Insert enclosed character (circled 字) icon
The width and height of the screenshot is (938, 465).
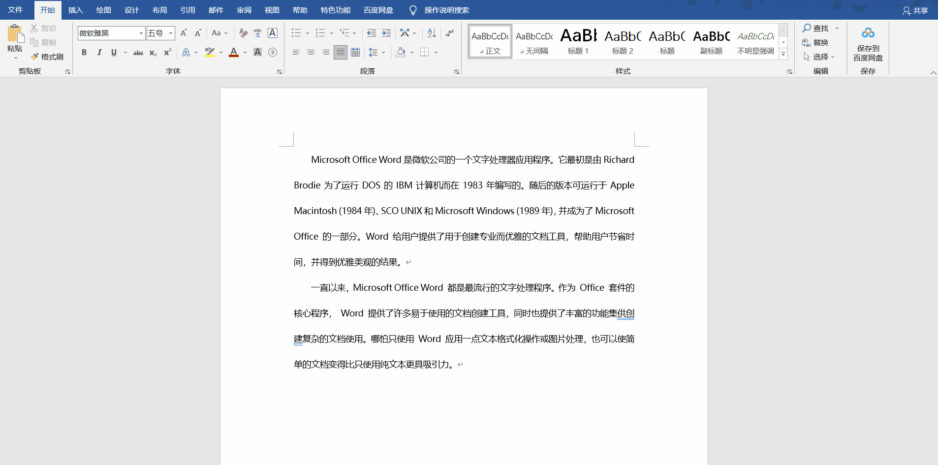point(273,52)
